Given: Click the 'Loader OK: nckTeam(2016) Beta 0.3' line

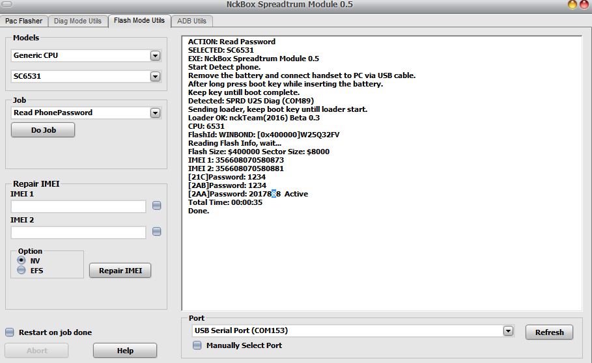Looking at the screenshot, I should click(x=254, y=118).
